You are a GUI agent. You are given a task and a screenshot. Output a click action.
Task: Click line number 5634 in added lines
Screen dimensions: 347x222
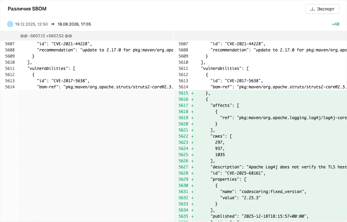coord(183,210)
